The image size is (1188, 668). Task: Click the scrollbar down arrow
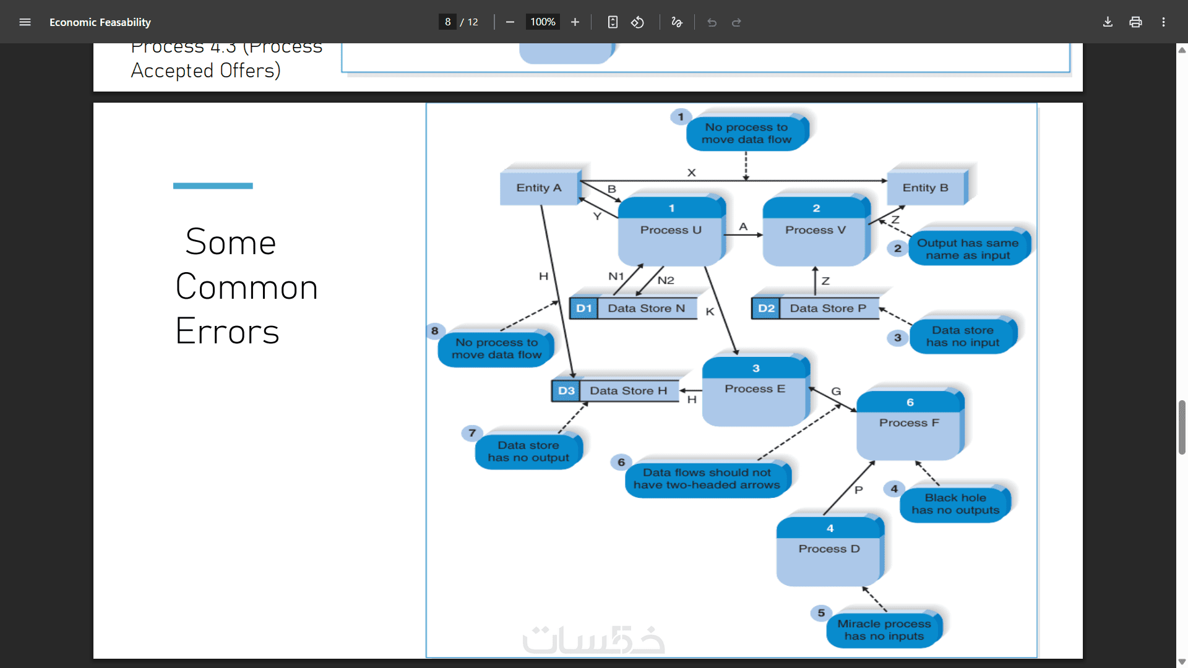pos(1182,661)
